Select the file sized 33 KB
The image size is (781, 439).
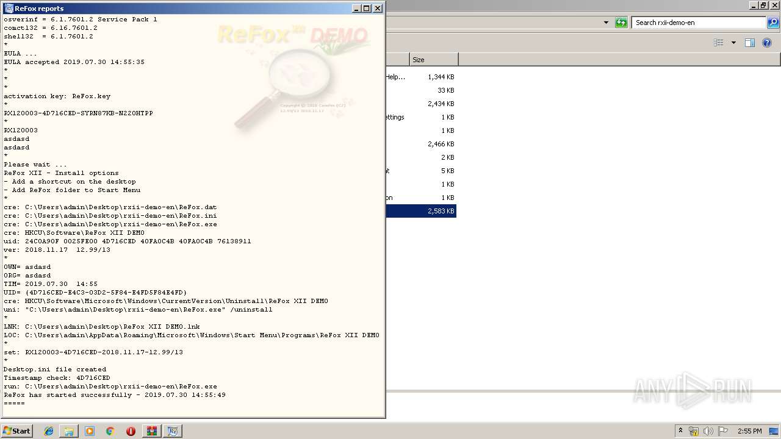click(420, 90)
